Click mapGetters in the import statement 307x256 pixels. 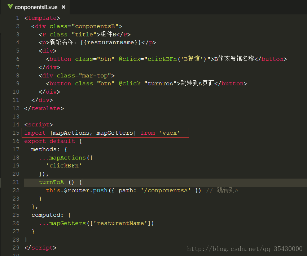[x=114, y=133]
